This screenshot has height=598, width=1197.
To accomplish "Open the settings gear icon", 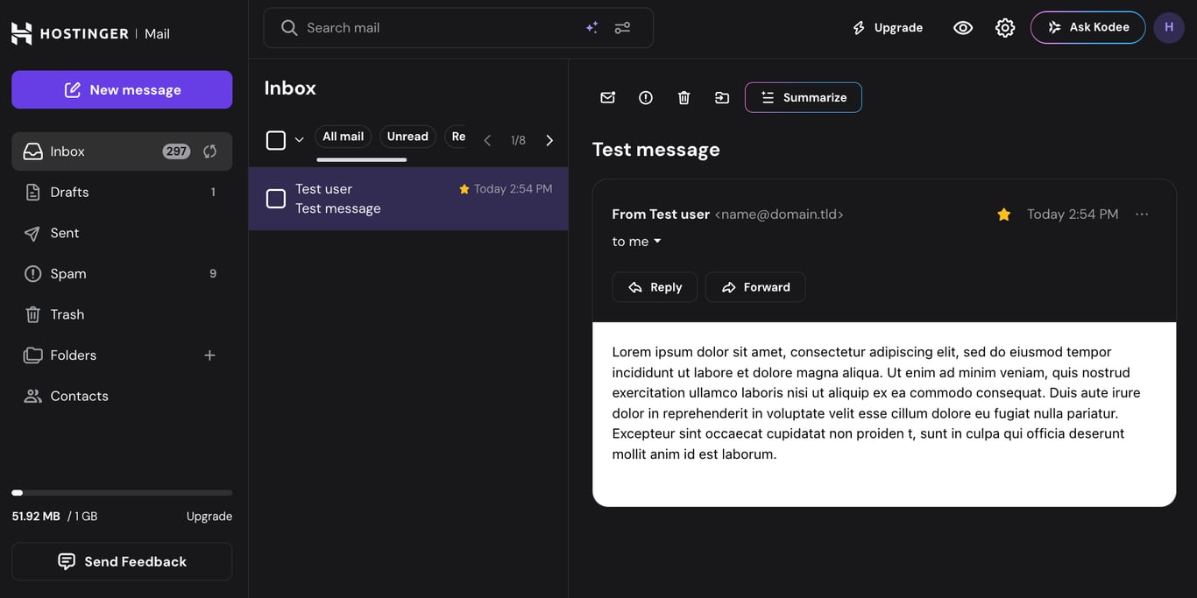I will pos(1004,27).
